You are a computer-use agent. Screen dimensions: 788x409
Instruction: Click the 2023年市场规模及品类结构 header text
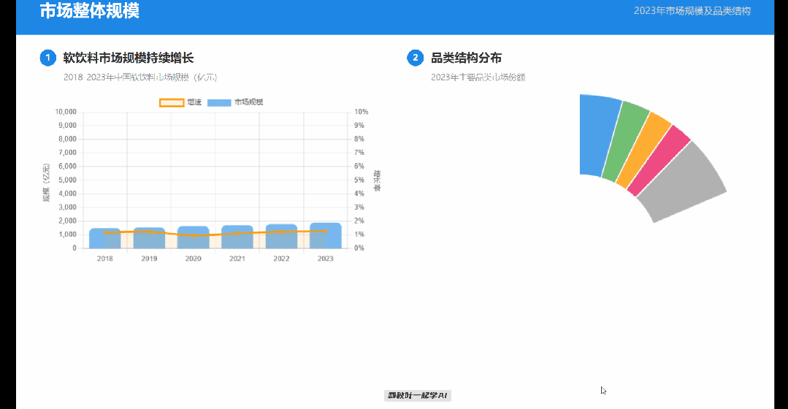point(692,11)
